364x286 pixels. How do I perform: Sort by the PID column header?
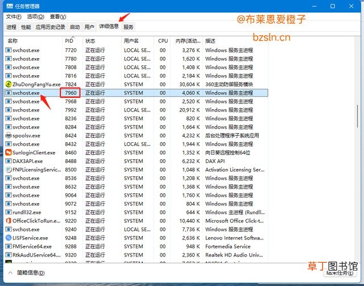pyautogui.click(x=72, y=41)
